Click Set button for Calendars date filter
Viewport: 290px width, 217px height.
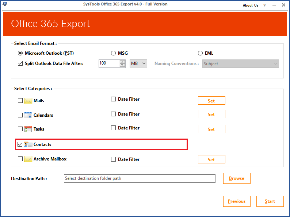tap(211, 114)
